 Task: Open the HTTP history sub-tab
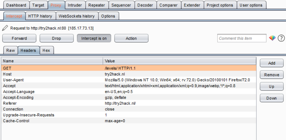click(x=40, y=16)
